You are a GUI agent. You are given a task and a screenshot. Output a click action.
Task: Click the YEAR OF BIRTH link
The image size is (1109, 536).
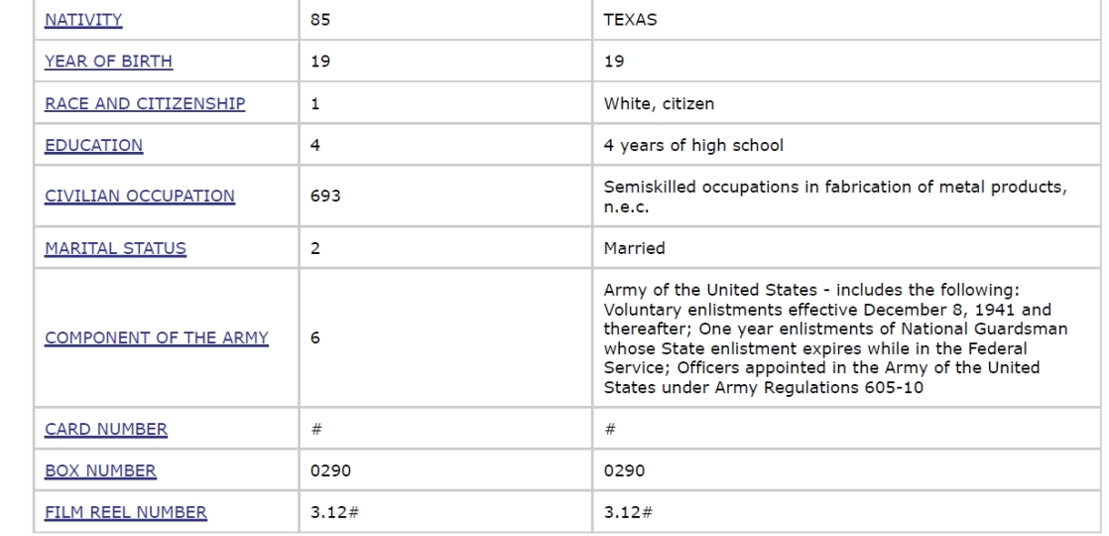108,62
